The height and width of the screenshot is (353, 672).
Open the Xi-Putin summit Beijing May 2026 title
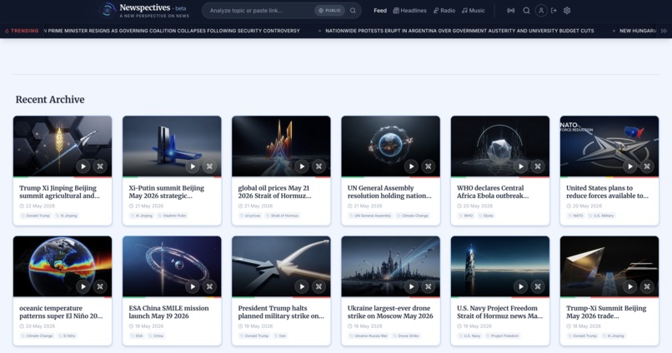coord(166,191)
